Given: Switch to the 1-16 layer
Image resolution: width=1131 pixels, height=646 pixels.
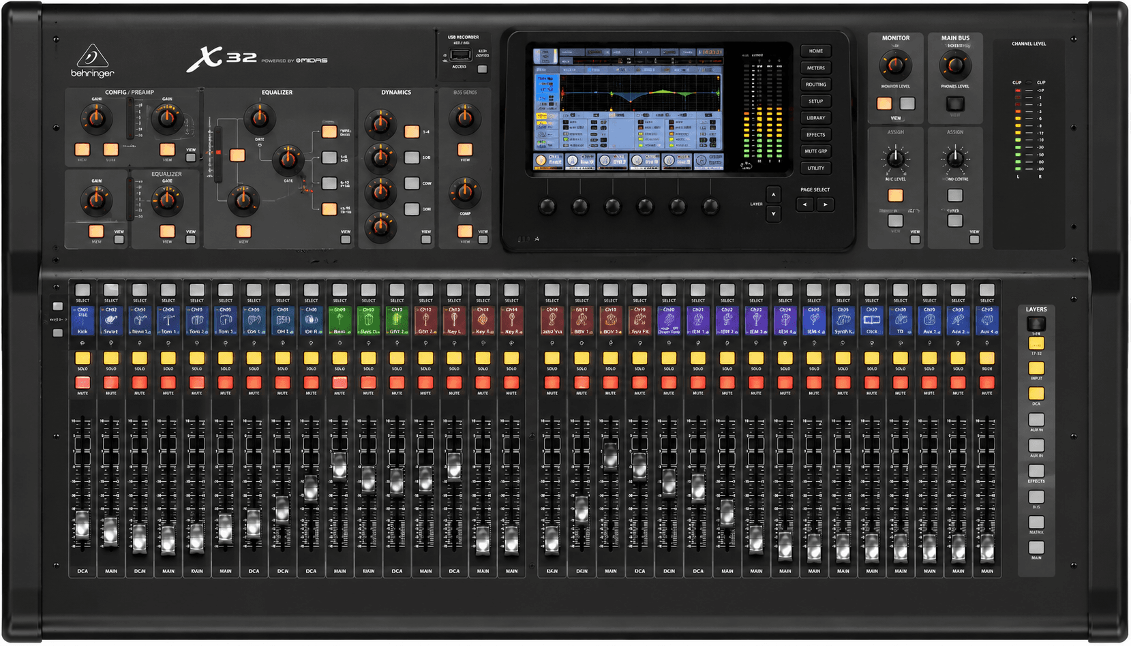Looking at the screenshot, I should pos(1036,324).
